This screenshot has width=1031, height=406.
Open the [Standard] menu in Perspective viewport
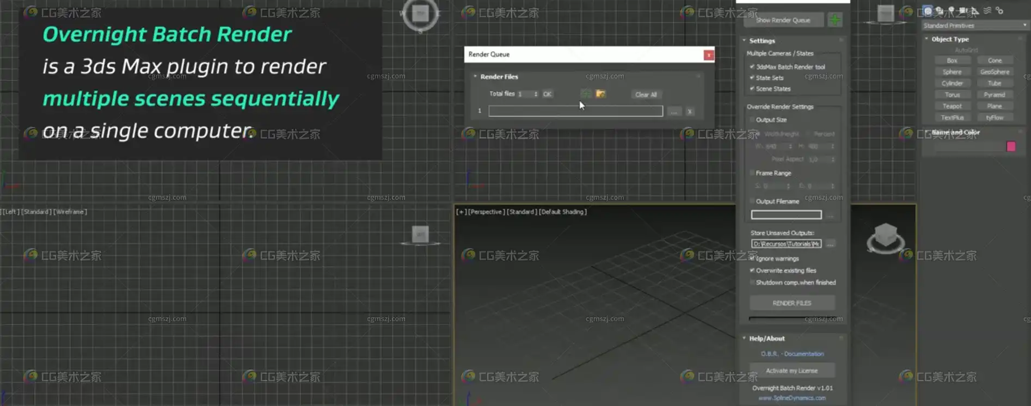click(x=522, y=212)
